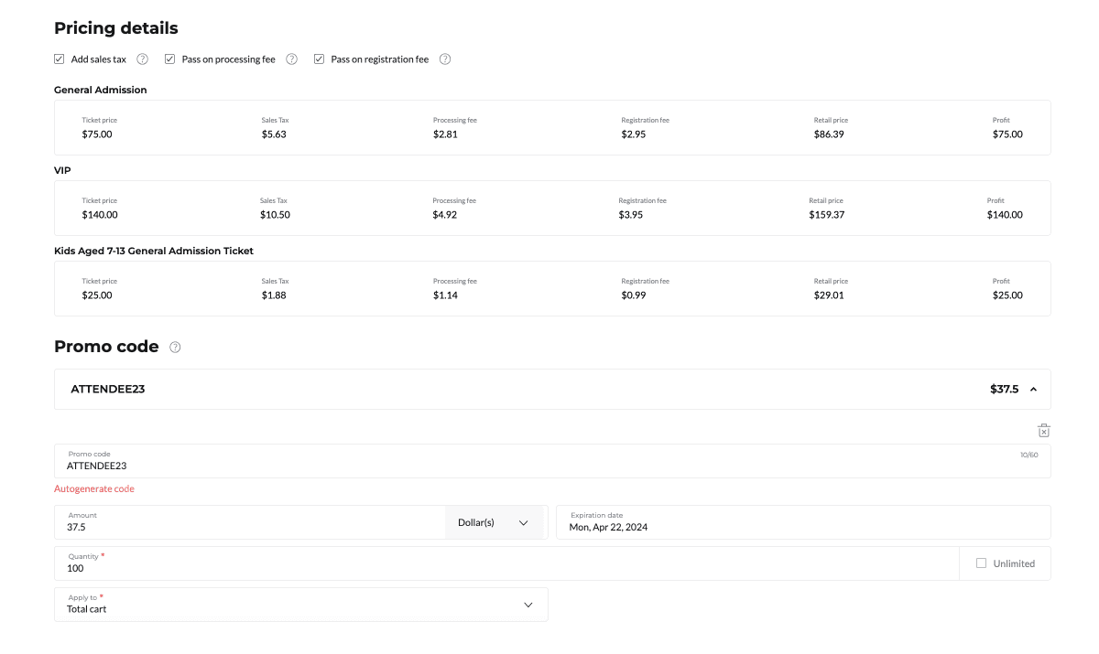Delete the promo code with trash icon

point(1043,430)
